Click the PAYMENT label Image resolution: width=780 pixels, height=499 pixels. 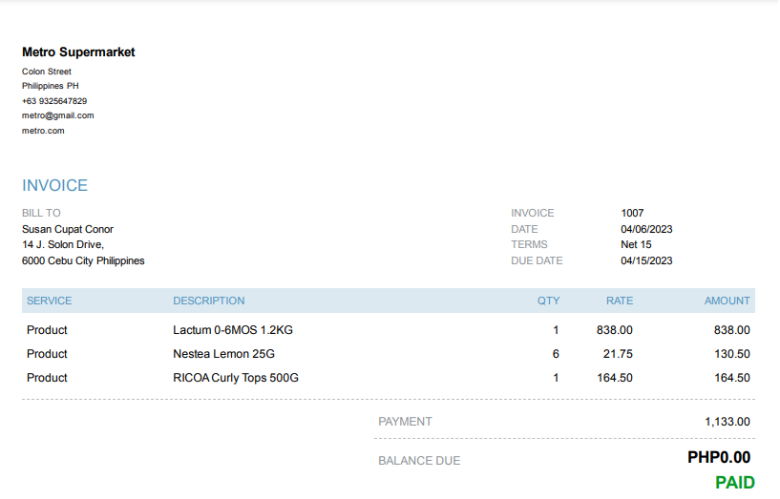click(405, 422)
